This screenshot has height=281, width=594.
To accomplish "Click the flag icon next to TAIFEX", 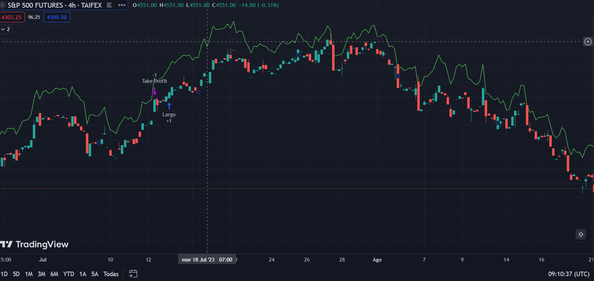I will pyautogui.click(x=109, y=5).
